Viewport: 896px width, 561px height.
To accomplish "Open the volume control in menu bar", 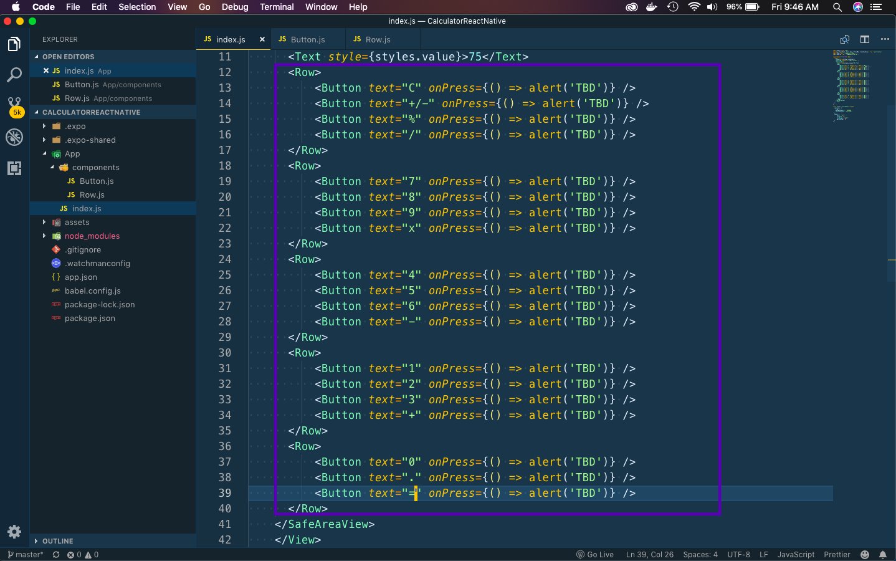I will pos(712,7).
